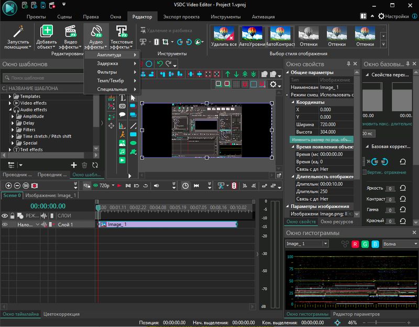Click Изменить размер по род. объекту button

click(x=322, y=140)
